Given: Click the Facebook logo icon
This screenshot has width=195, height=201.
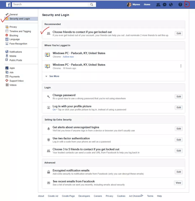Looking at the screenshot, I should click(x=8, y=5).
